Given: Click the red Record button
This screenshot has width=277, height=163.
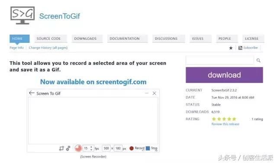Looking at the screenshot, I should tap(137, 148).
